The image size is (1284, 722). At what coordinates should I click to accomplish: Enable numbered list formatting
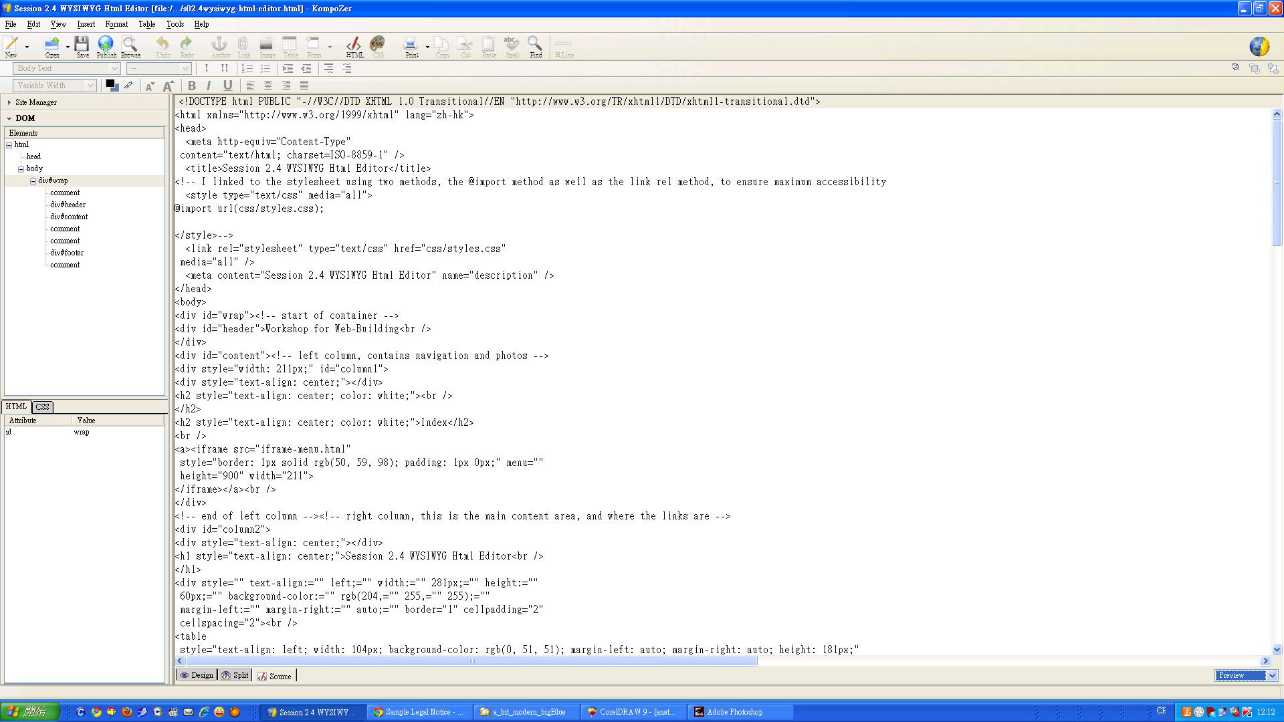click(x=247, y=68)
